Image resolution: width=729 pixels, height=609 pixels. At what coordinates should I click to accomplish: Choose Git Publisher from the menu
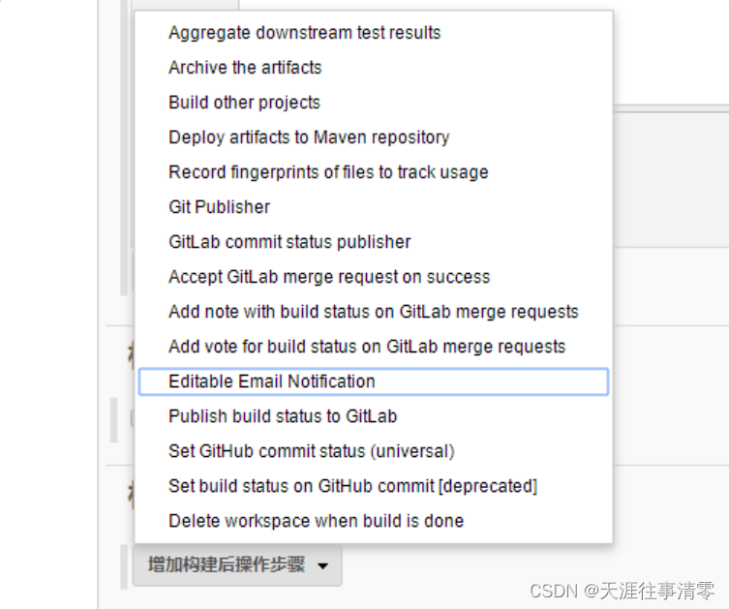point(374,207)
